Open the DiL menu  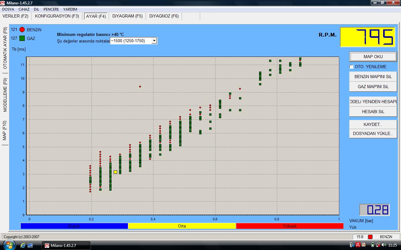(x=36, y=9)
